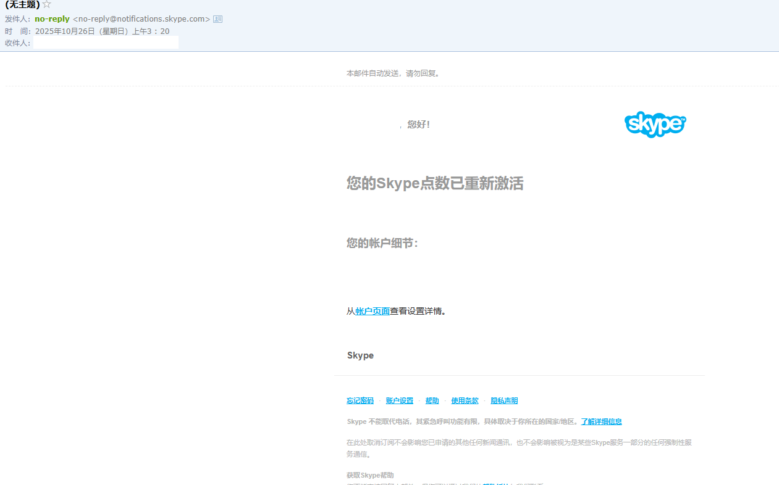Click the Skype logo image
The width and height of the screenshot is (779, 485).
[655, 124]
